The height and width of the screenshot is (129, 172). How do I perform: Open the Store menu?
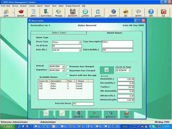click(54, 6)
